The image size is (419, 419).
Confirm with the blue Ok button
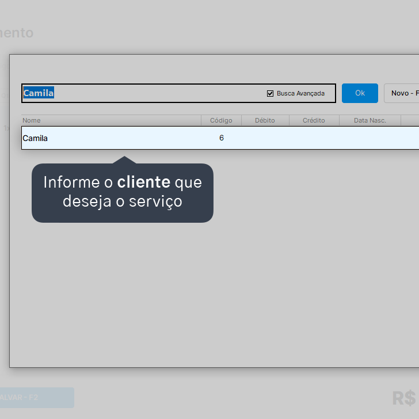coord(360,93)
